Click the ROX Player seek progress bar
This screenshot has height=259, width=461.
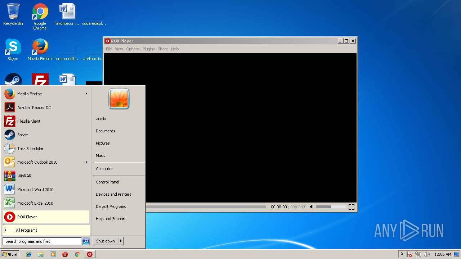(x=206, y=207)
